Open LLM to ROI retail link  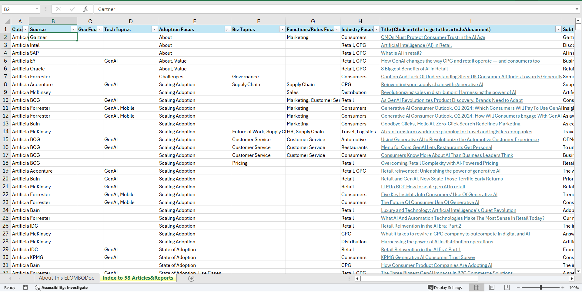[x=423, y=187]
